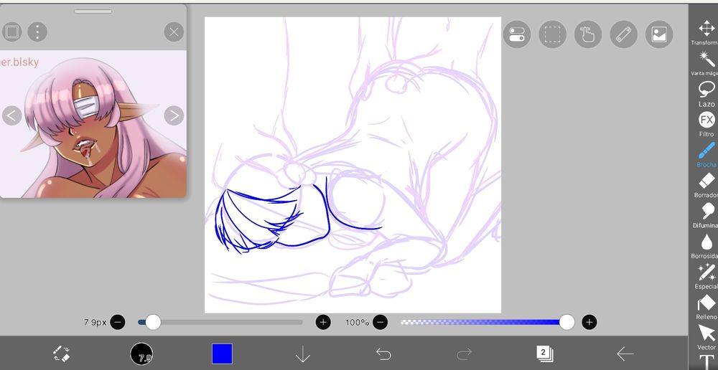Tap the reference window drag handle bar
718x370 pixels.
pyautogui.click(x=93, y=11)
